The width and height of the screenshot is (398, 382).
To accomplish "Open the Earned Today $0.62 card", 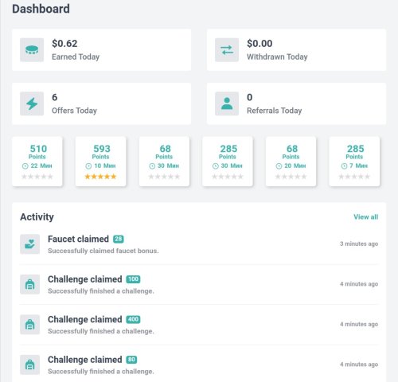I will (x=102, y=50).
